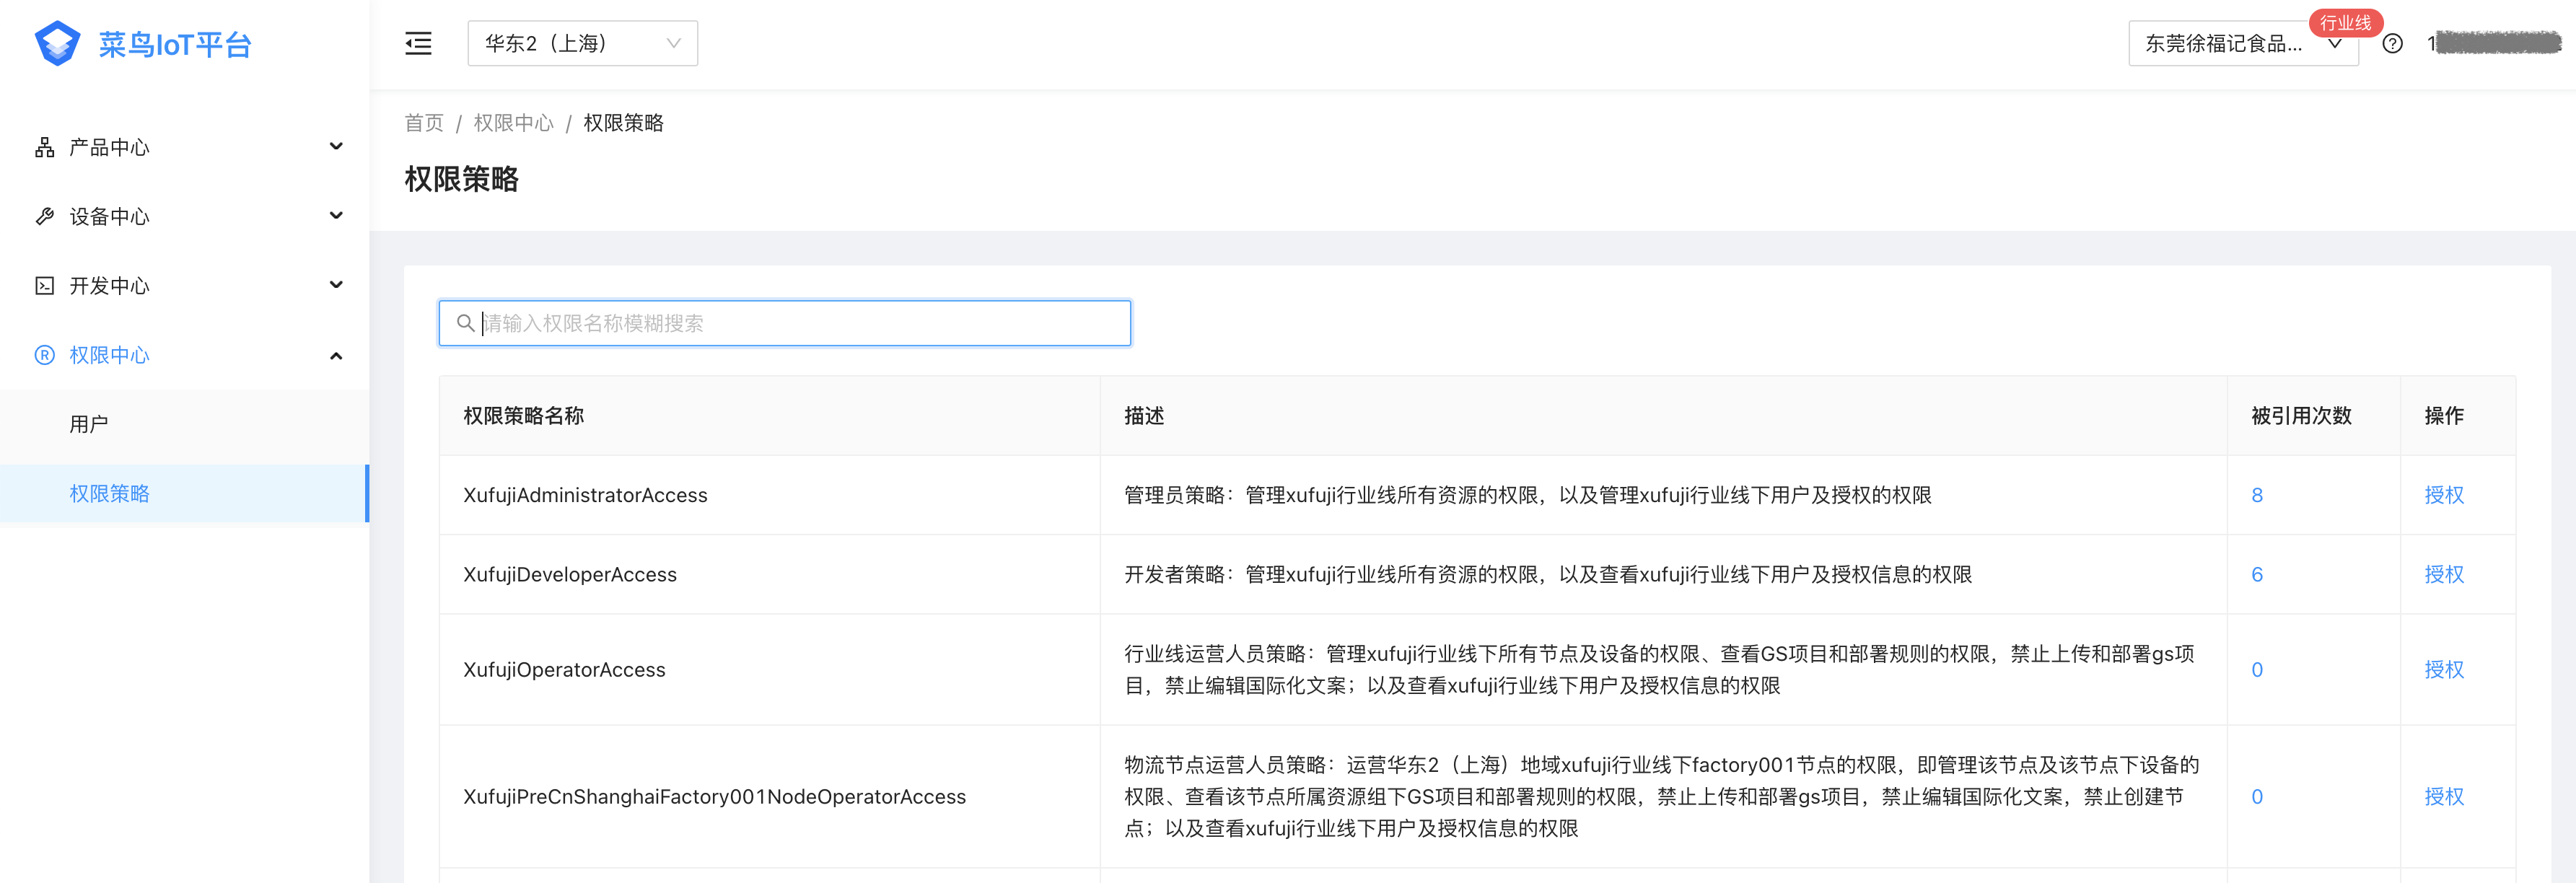The image size is (2576, 883).
Task: Click the search magnifier icon
Action: click(465, 323)
